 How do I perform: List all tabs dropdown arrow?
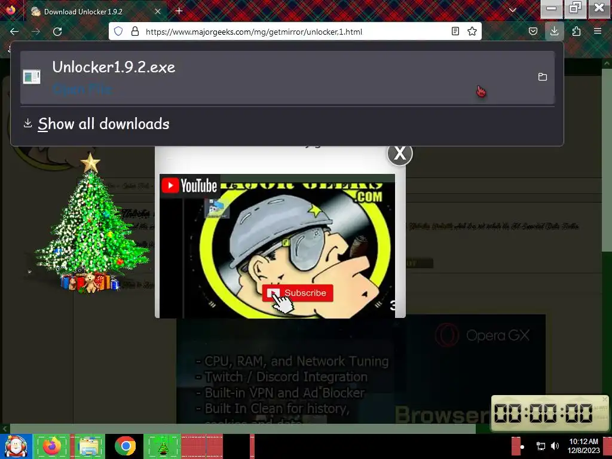click(513, 11)
